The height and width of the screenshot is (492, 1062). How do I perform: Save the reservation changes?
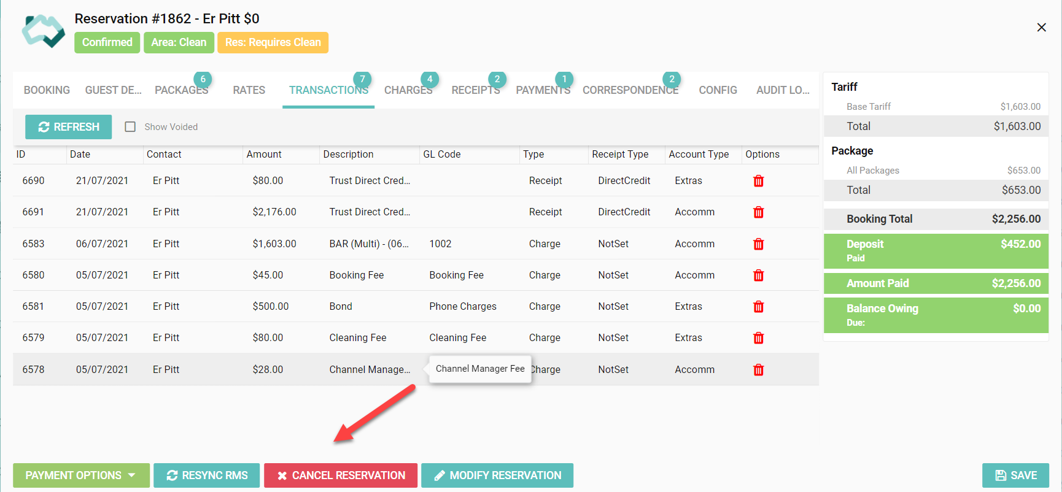[x=1015, y=475]
